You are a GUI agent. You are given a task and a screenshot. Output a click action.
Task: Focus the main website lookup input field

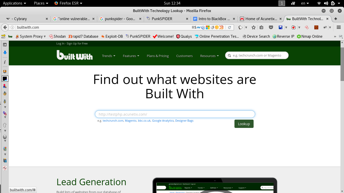(175, 114)
